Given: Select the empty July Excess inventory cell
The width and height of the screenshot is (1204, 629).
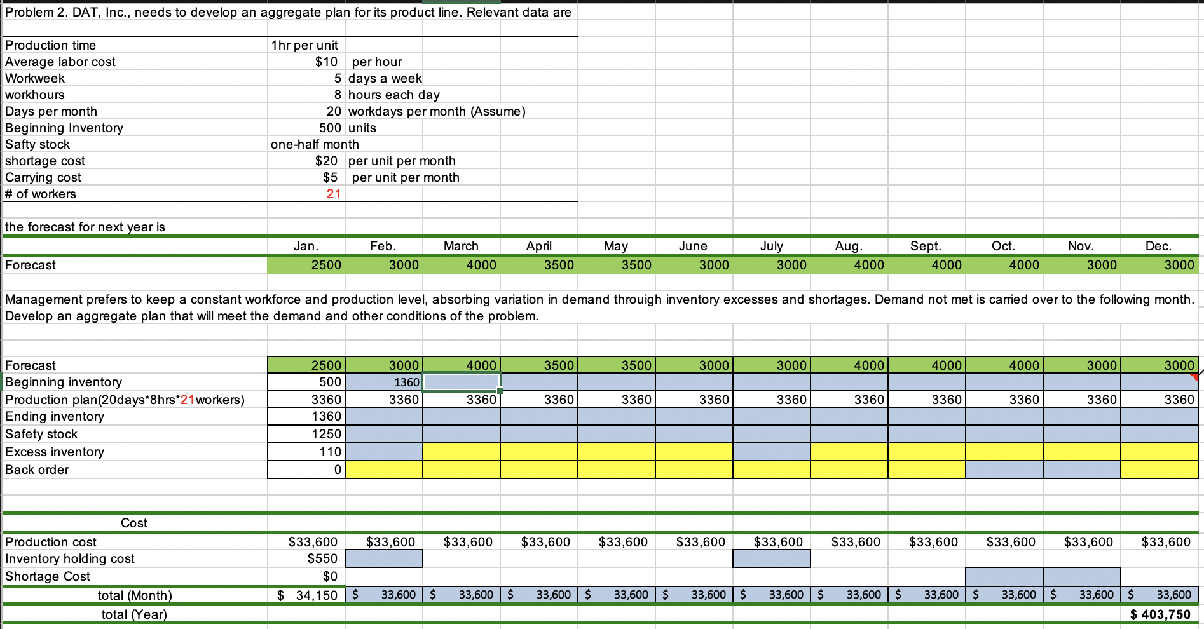Looking at the screenshot, I should tap(772, 452).
